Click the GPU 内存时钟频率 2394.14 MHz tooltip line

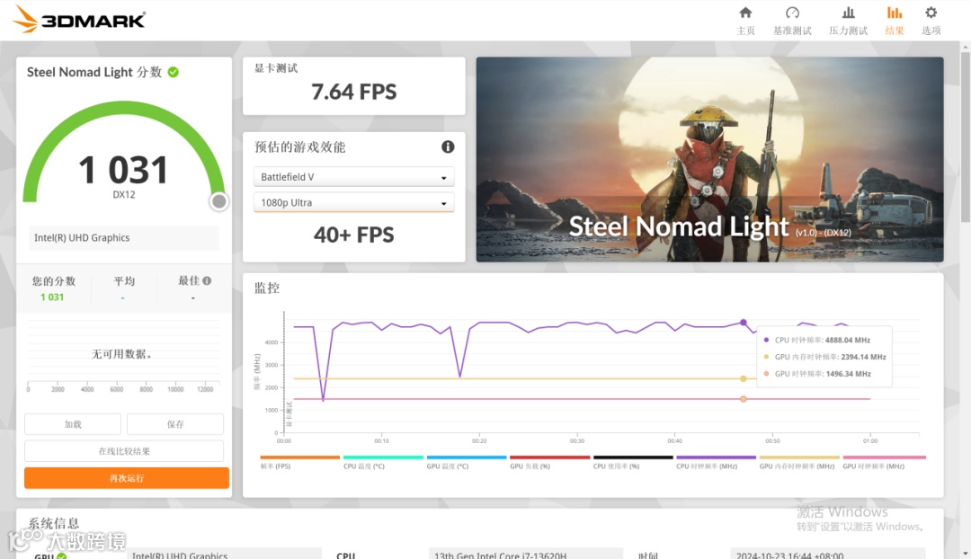click(x=824, y=357)
